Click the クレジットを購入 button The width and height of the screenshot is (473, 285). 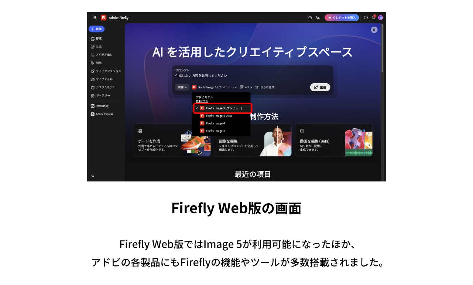pos(342,17)
